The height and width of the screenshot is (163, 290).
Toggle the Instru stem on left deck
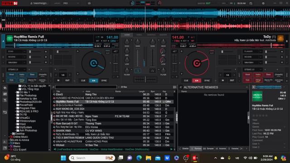(x=22, y=75)
